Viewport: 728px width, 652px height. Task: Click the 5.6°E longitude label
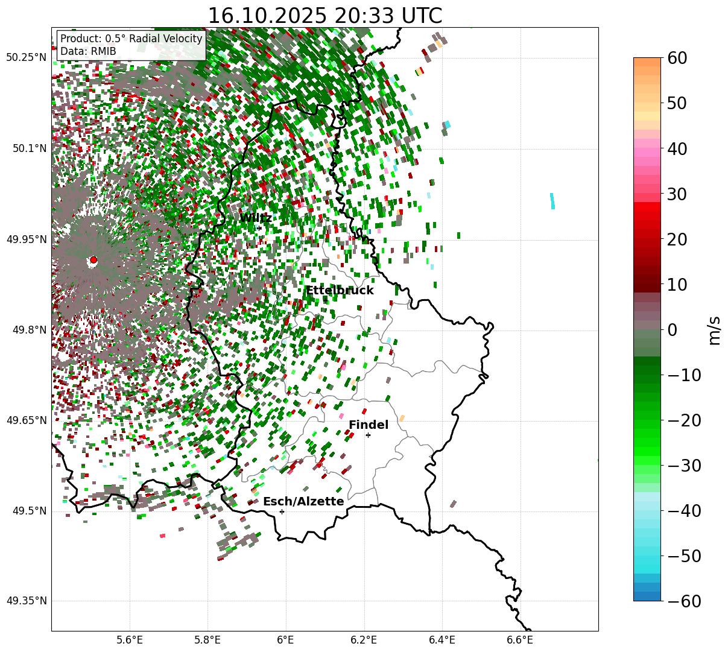[130, 640]
